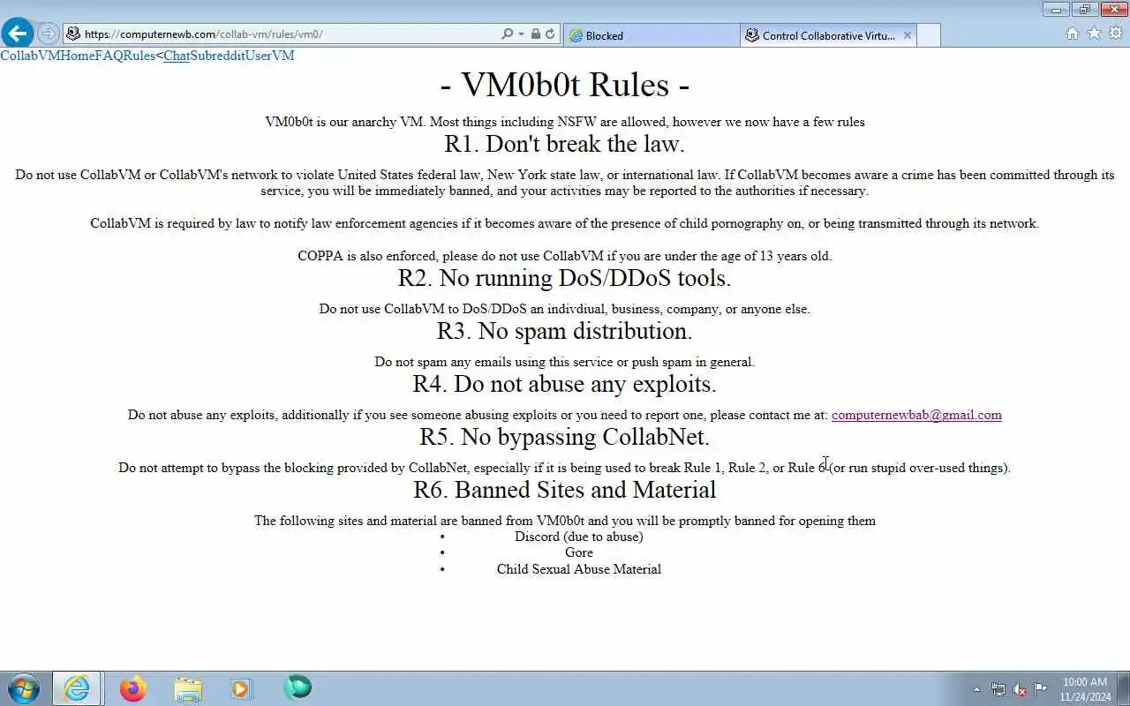Refresh the page with the reload icon
Viewport: 1130px width, 706px height.
(x=550, y=34)
